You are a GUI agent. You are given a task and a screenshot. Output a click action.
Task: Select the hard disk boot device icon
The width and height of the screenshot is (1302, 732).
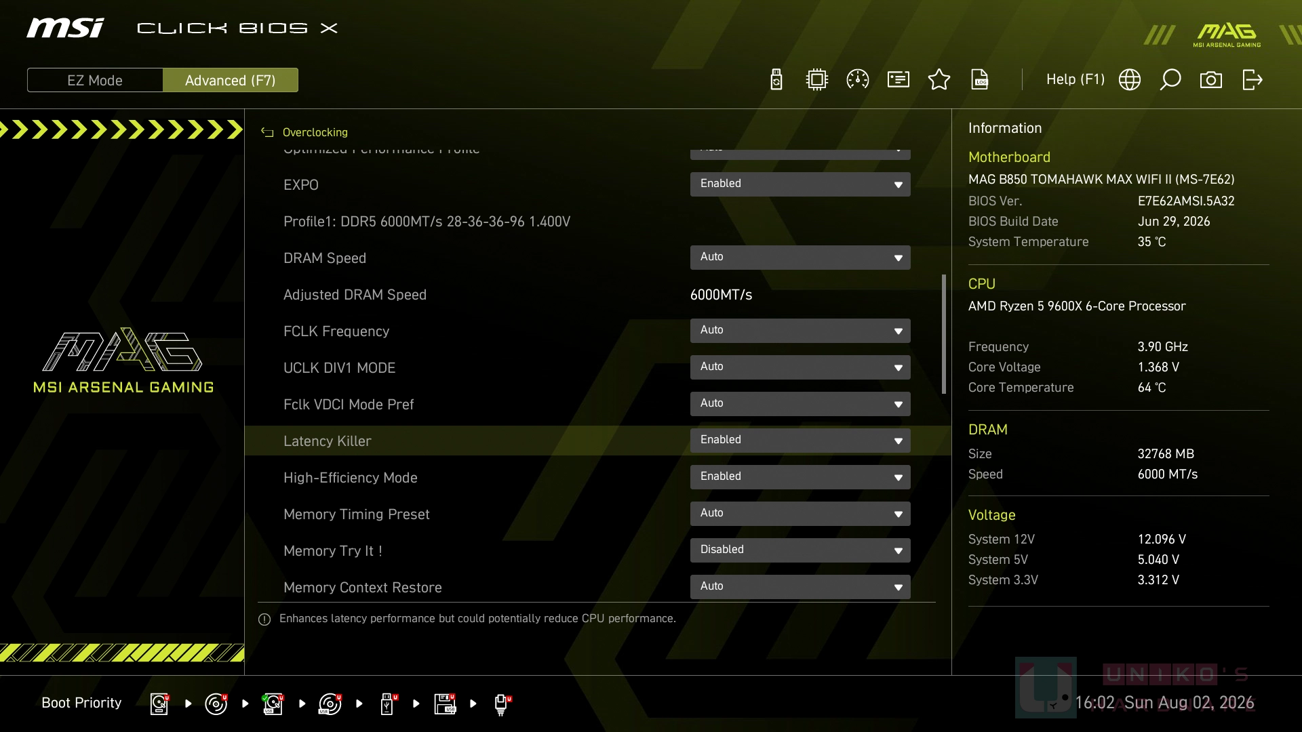(159, 704)
